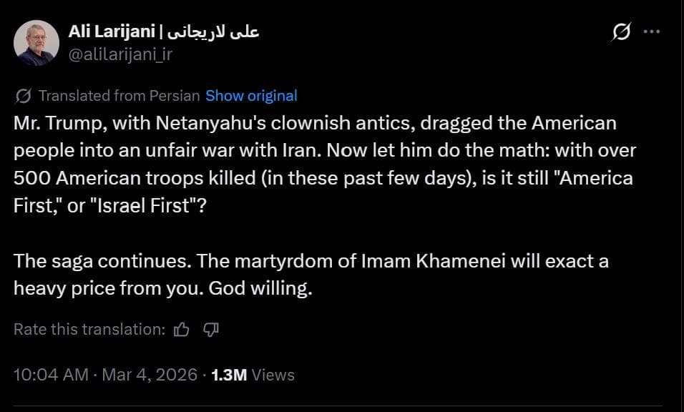Click the word Views after 1.3M
684x412 pixels.
coord(273,374)
